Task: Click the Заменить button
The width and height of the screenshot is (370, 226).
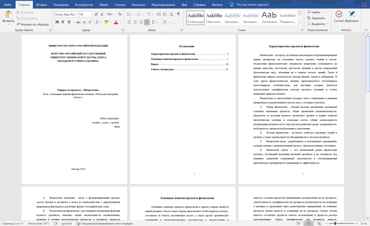Action: tap(316, 18)
